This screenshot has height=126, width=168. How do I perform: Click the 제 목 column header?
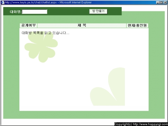[x=82, y=25]
